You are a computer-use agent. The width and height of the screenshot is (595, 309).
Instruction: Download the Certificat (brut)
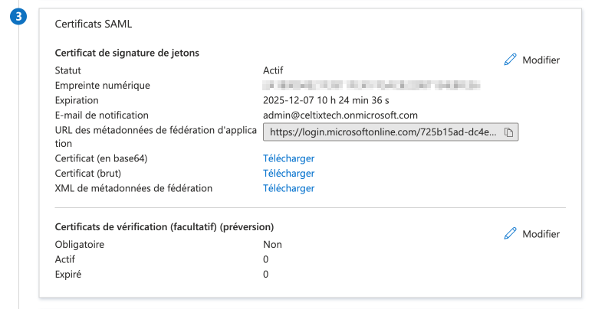(x=288, y=174)
